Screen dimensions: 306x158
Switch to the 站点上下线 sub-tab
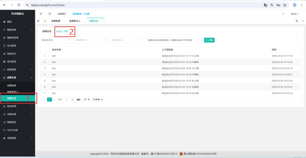tap(62, 32)
